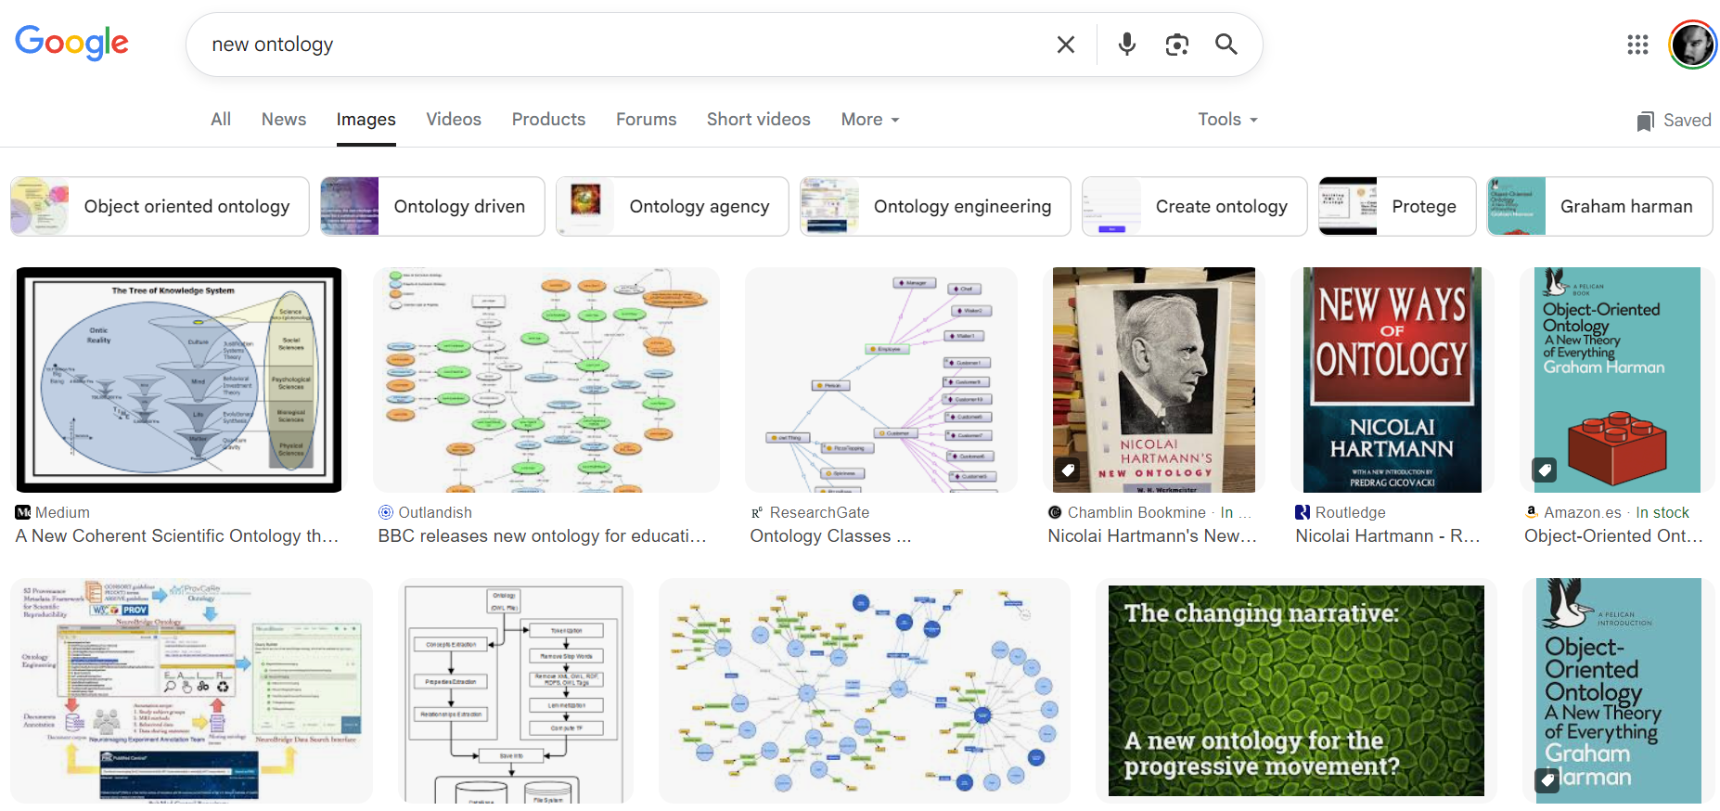Viewport: 1720px width, 811px height.
Task: Switch to the Forums tab
Action: click(x=647, y=119)
